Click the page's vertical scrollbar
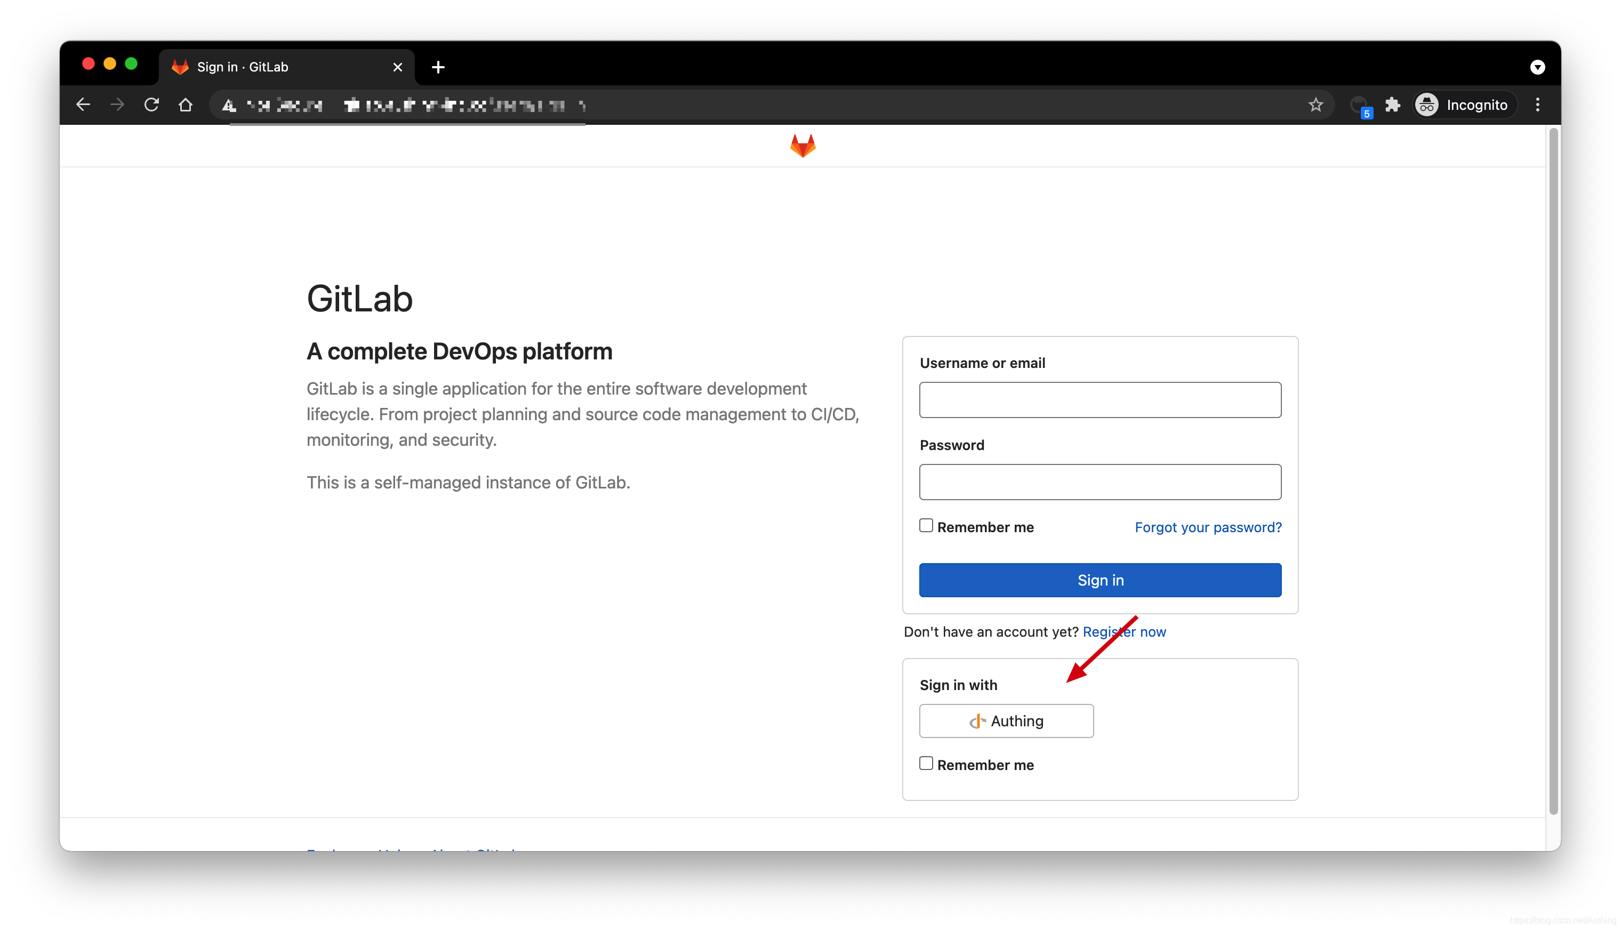This screenshot has height=930, width=1621. point(1553,472)
